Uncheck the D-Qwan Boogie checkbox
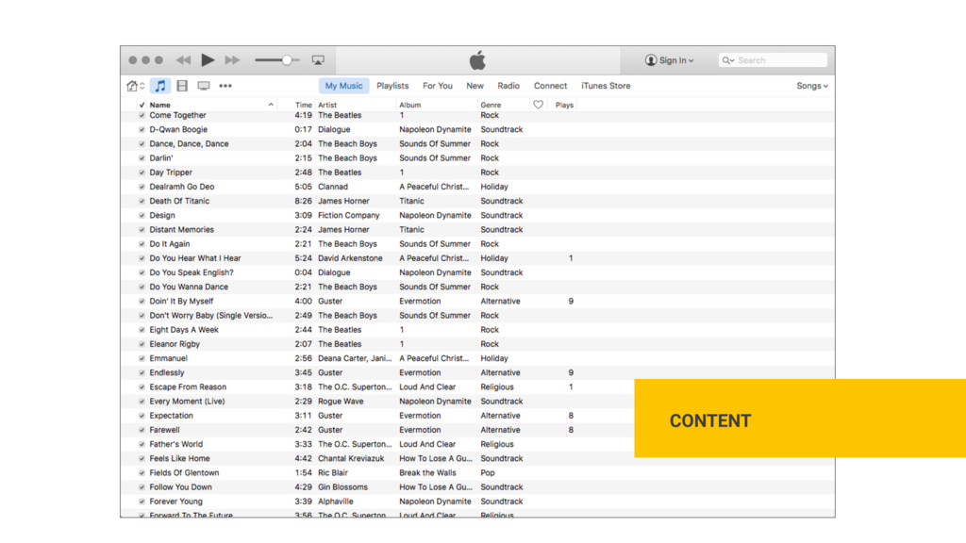This screenshot has height=543, width=966. tap(142, 130)
